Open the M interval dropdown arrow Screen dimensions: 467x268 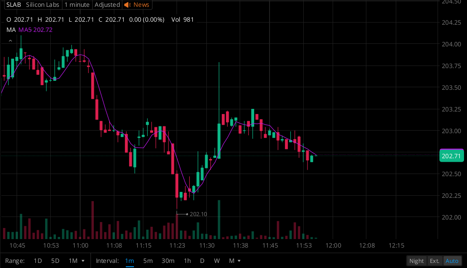(x=239, y=261)
